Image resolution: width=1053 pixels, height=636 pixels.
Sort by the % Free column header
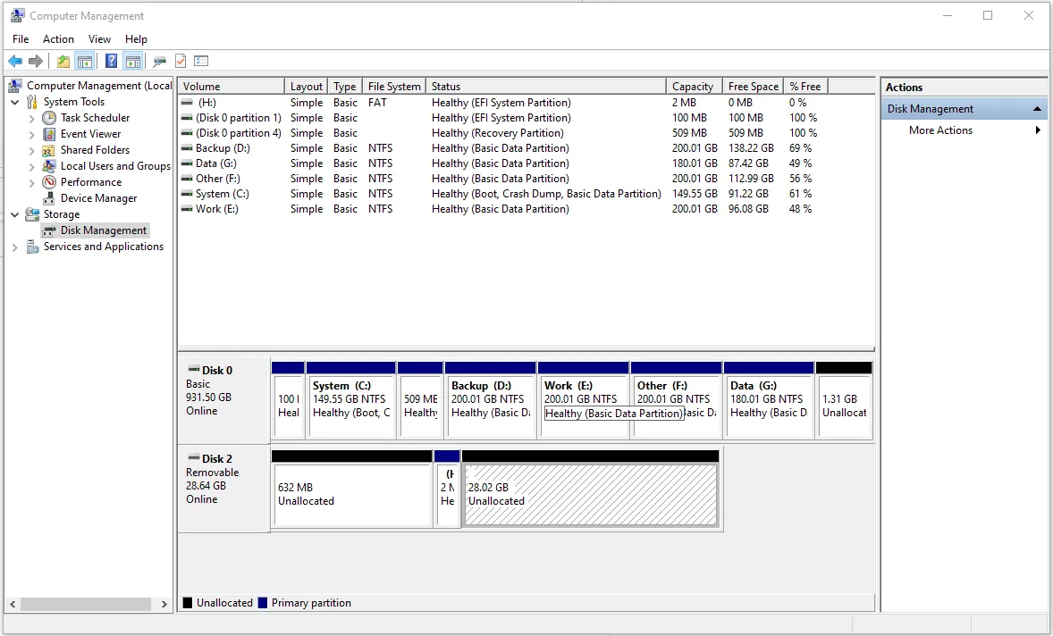[x=806, y=87]
